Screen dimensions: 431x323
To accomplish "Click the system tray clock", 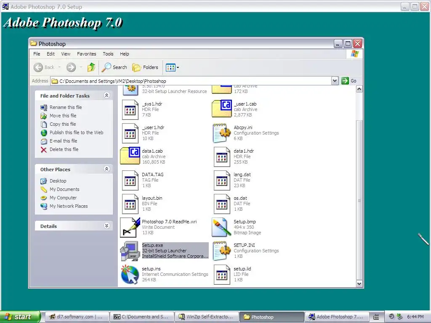I will 415,317.
